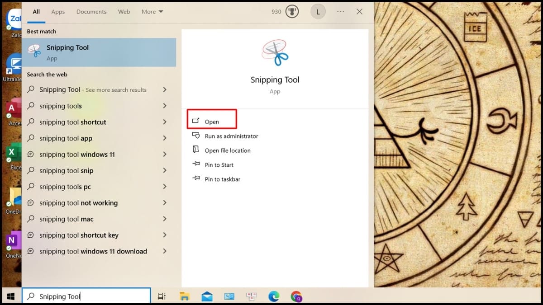The height and width of the screenshot is (305, 543).
Task: Choose Run as administrator
Action: [231, 136]
